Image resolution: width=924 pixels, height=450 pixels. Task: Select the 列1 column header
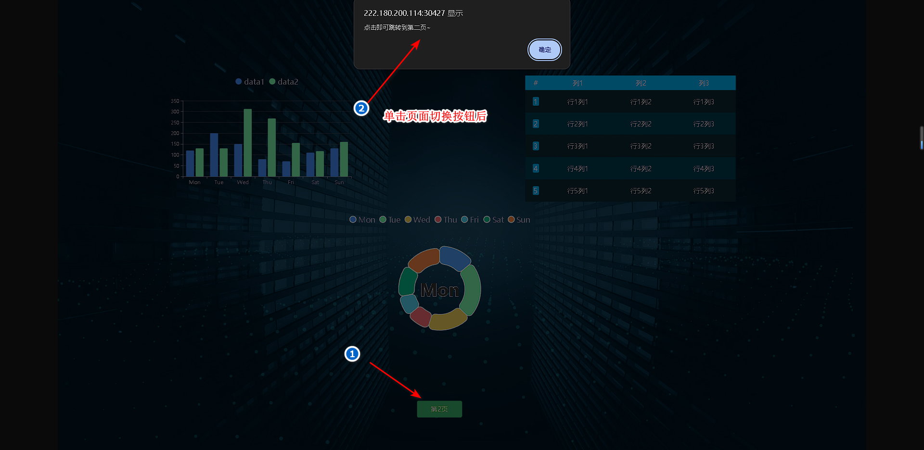577,83
